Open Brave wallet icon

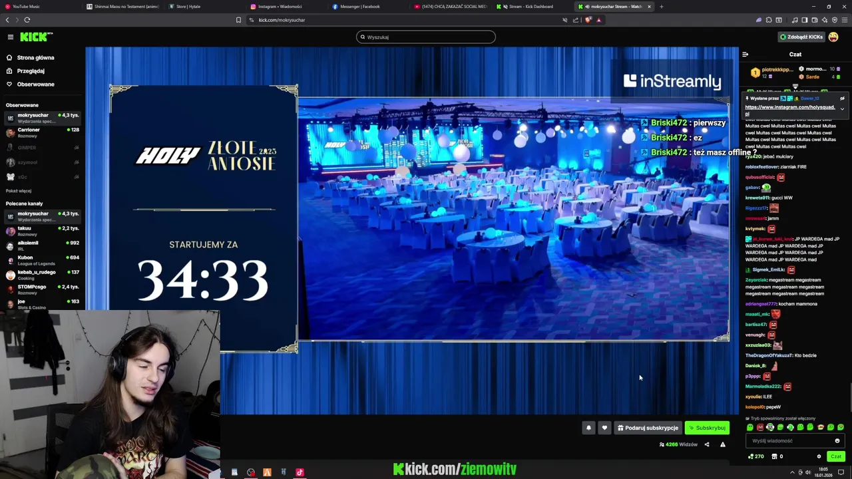tap(815, 20)
